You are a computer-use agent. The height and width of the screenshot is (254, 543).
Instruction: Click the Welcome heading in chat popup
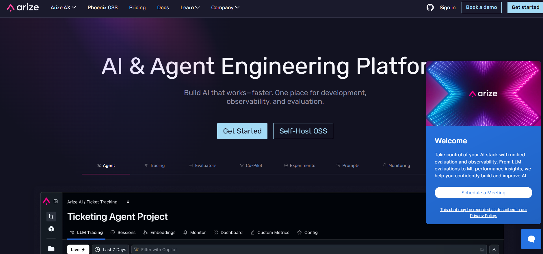point(451,141)
